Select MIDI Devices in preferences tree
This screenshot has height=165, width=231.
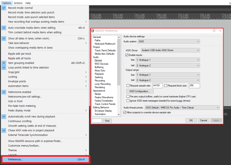[x=101, y=64]
